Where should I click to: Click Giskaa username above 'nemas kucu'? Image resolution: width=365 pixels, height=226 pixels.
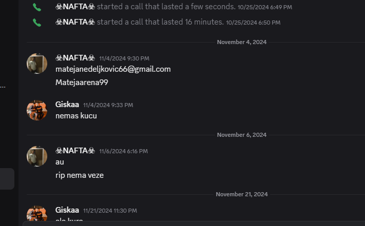(x=67, y=105)
